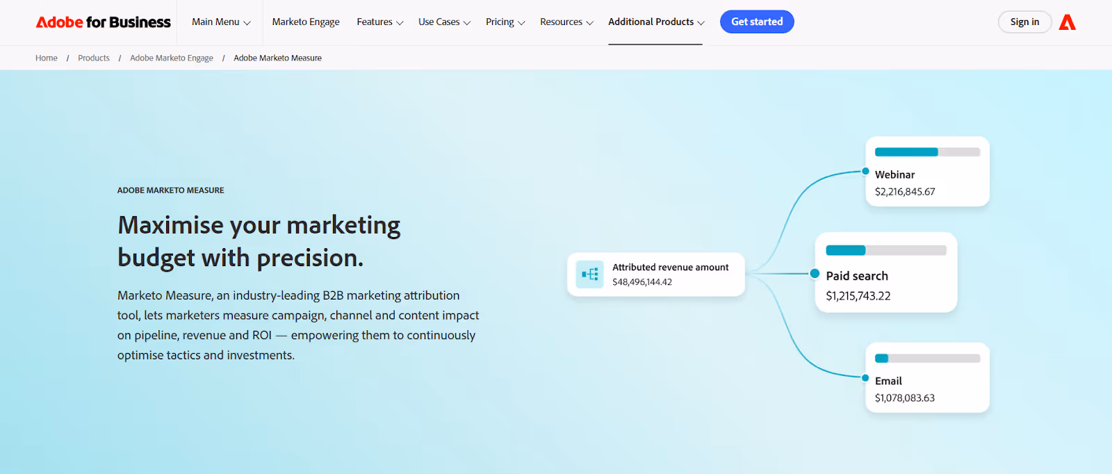
Task: Click the $2,216,845.67 revenue value
Action: (905, 192)
